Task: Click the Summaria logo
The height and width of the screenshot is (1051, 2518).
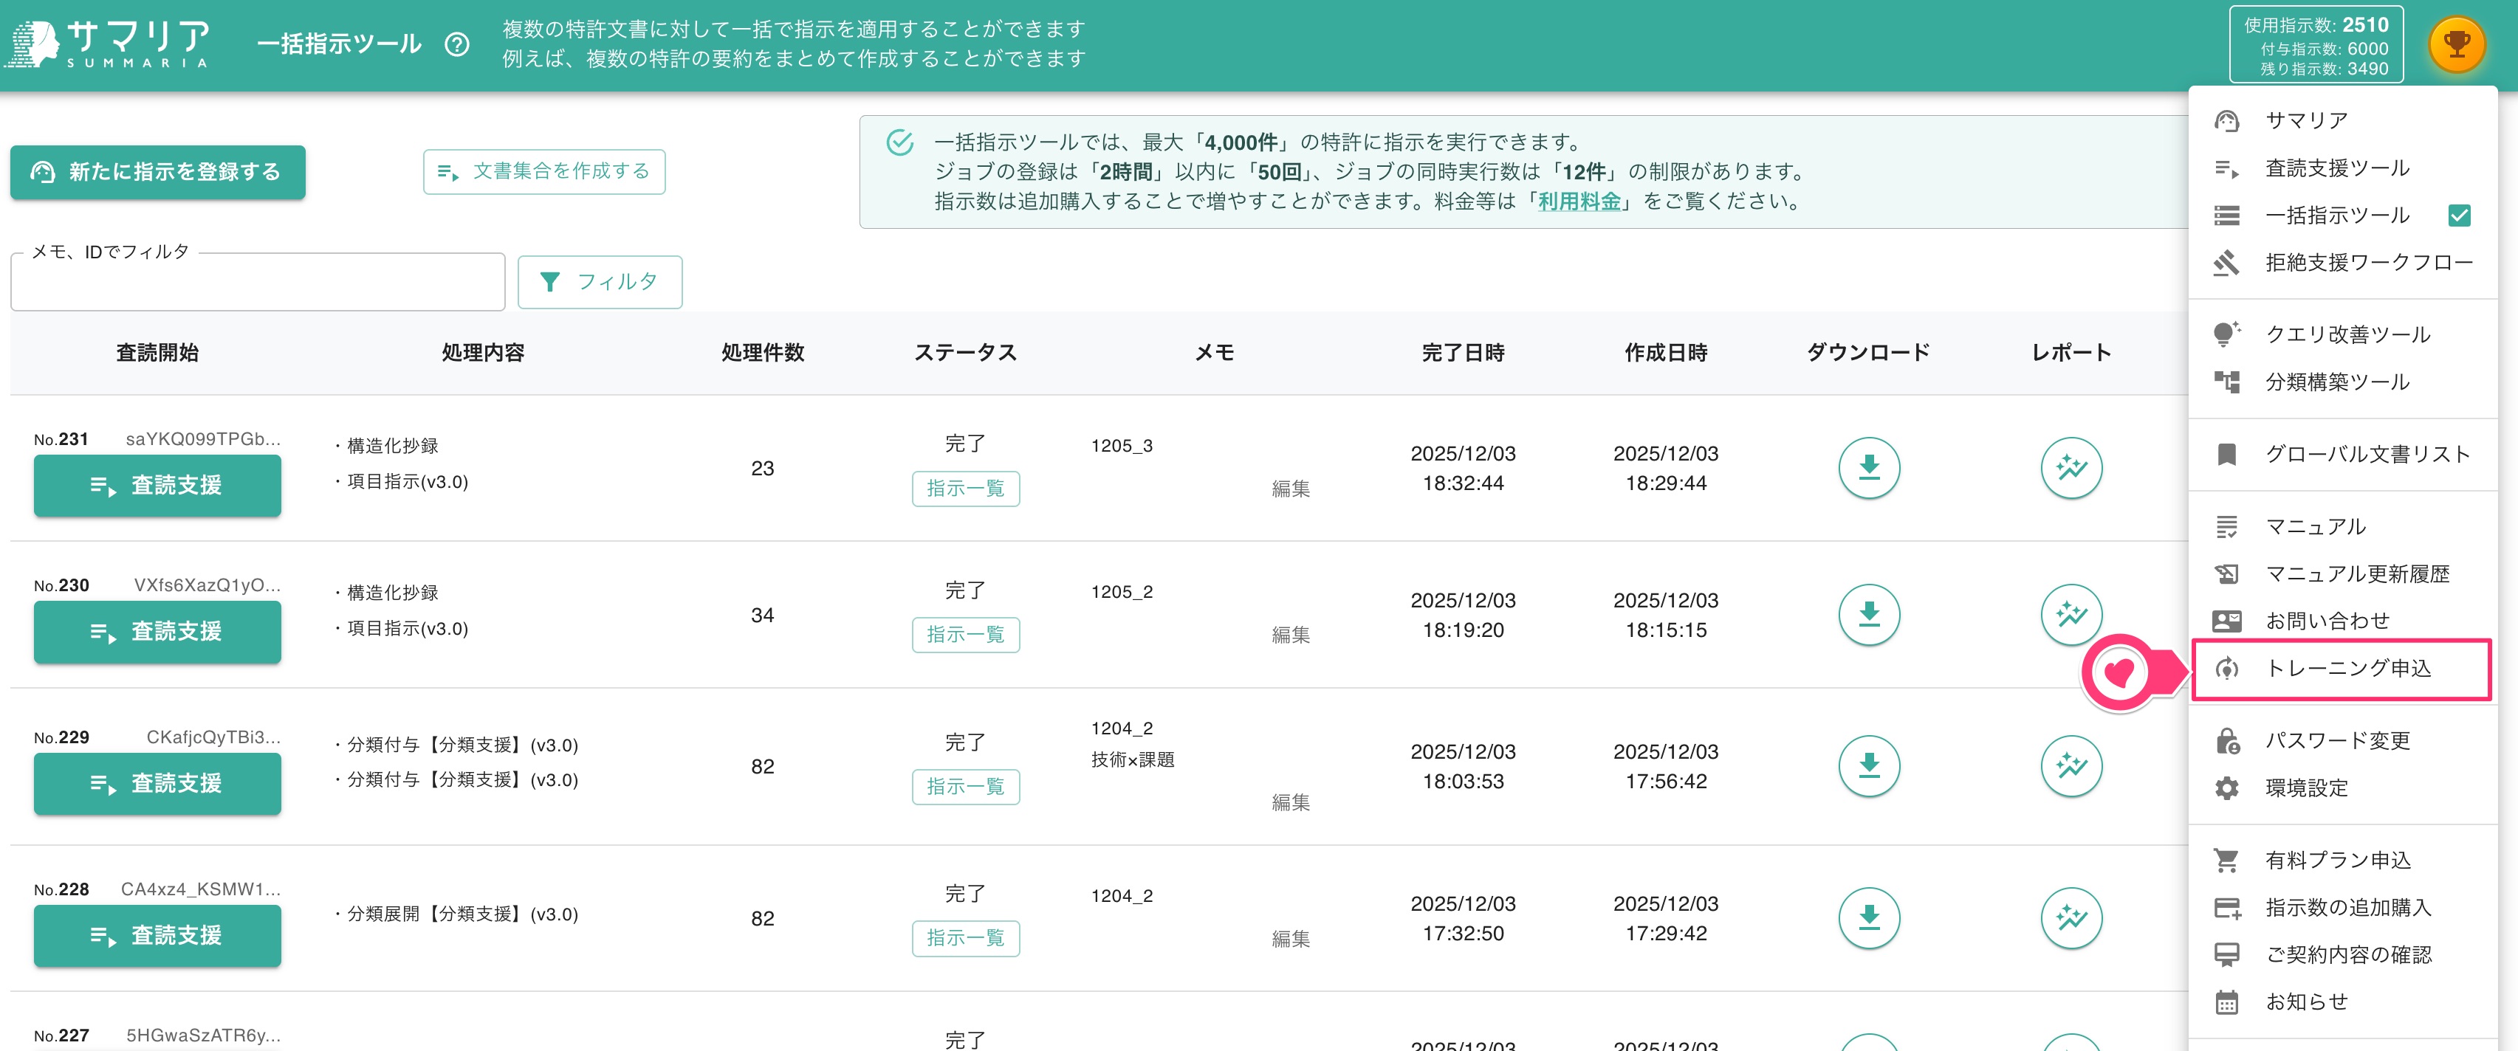Action: [108, 44]
